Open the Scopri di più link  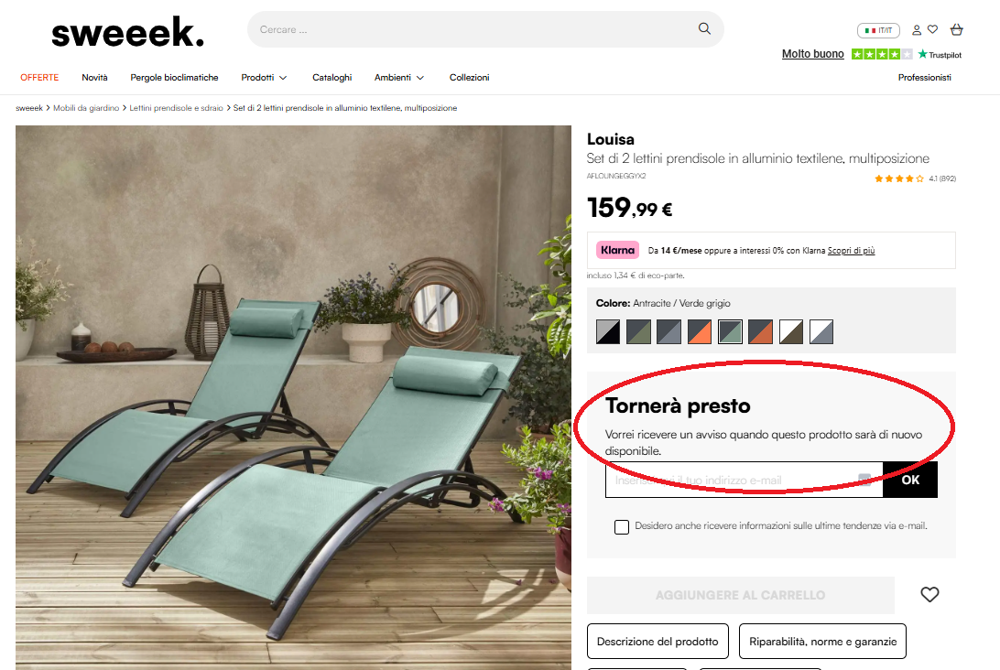[851, 251]
